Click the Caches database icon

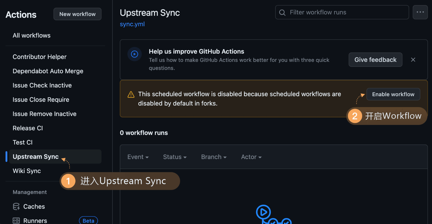click(16, 207)
